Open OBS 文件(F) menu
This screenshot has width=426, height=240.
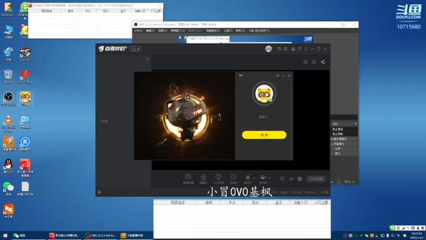[138, 31]
